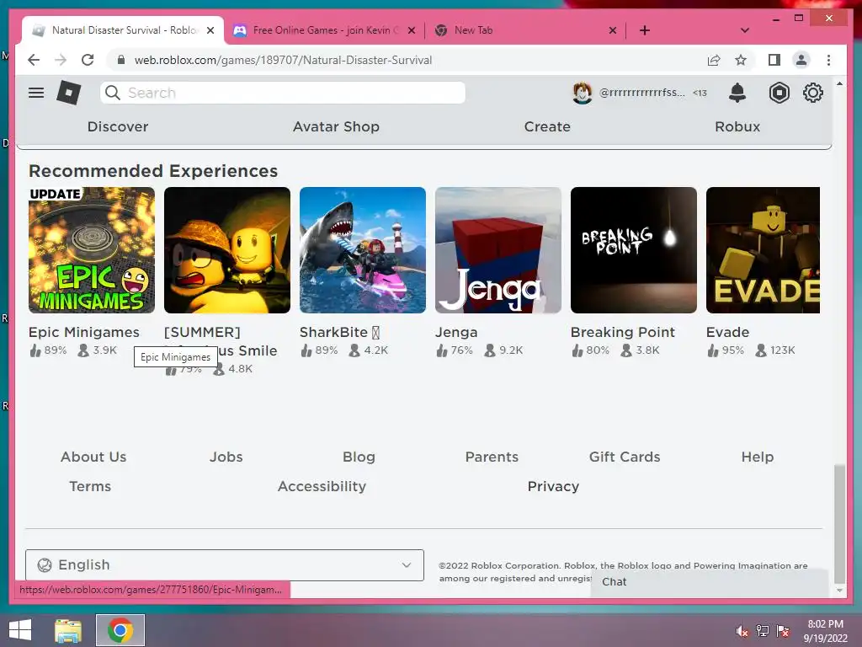The width and height of the screenshot is (862, 647).
Task: Click the page vertical scrollbar
Action: pyautogui.click(x=839, y=524)
